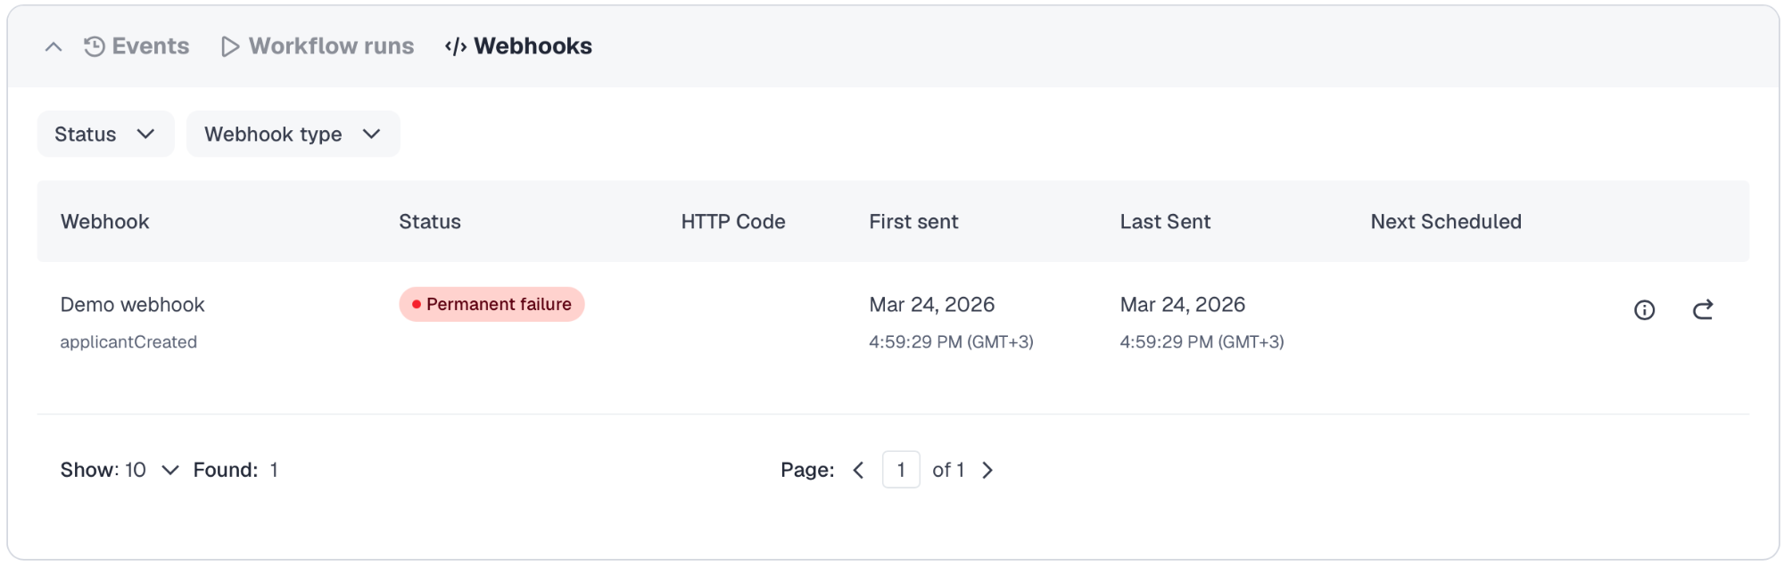Click the Last Sent column header
This screenshot has height=566, width=1784.
[x=1165, y=222]
